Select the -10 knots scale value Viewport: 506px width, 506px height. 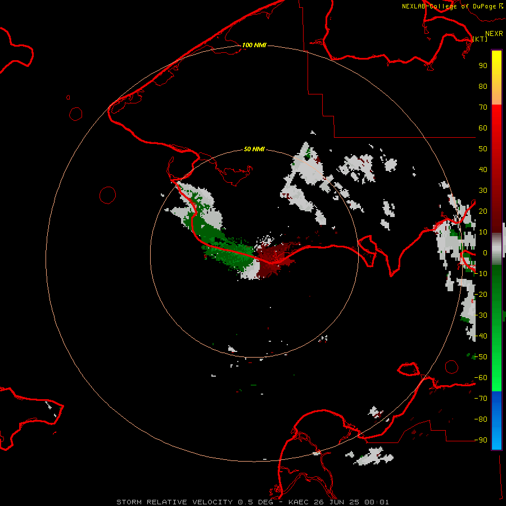(x=481, y=274)
